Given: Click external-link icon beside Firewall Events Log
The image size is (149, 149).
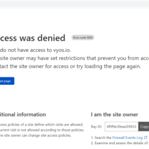Looking at the screenshot, I should click(x=146, y=137).
